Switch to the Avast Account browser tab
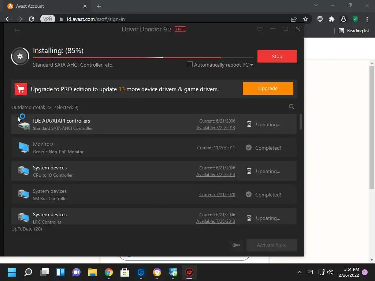The image size is (375, 281). tap(47, 6)
